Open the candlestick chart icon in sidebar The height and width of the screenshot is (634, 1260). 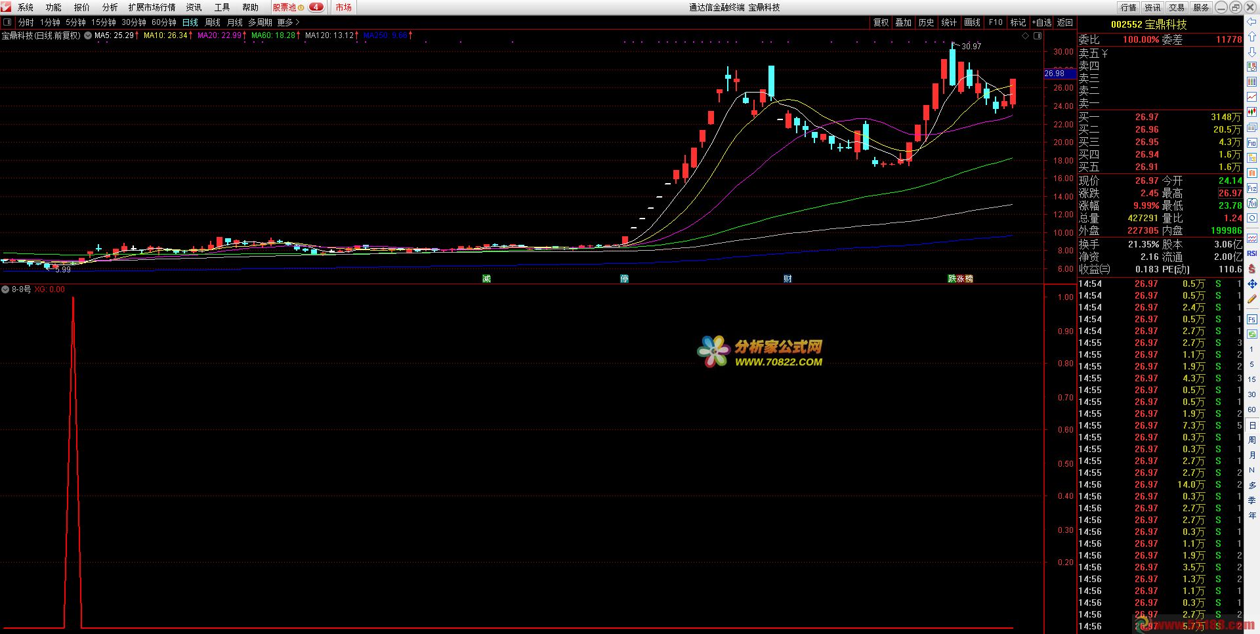point(1251,112)
